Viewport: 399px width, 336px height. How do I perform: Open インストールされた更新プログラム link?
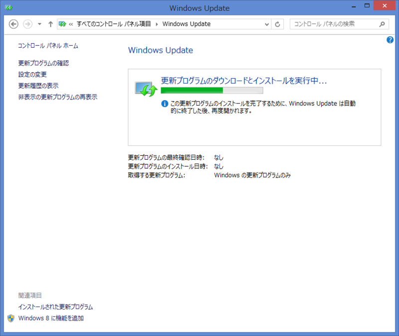pos(55,307)
